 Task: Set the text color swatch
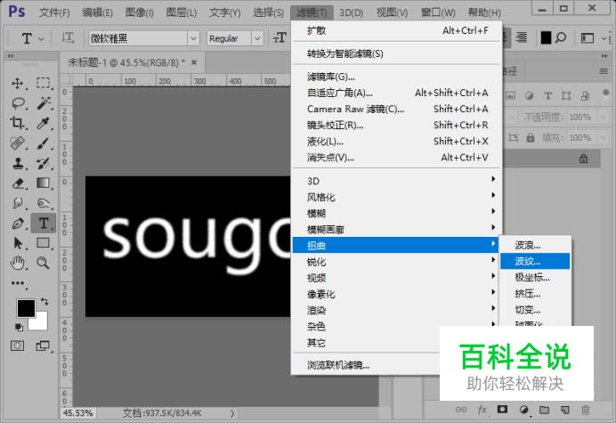pyautogui.click(x=546, y=37)
